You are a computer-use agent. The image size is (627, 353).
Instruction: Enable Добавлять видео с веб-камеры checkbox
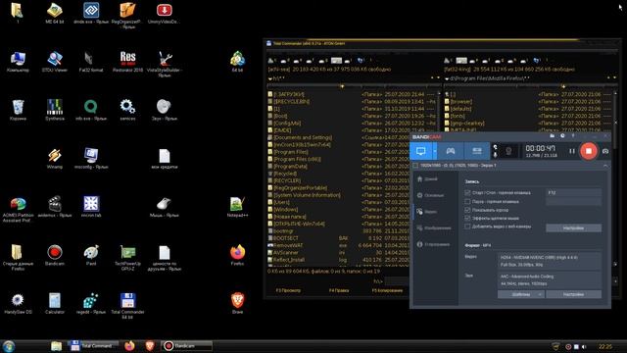click(x=467, y=227)
